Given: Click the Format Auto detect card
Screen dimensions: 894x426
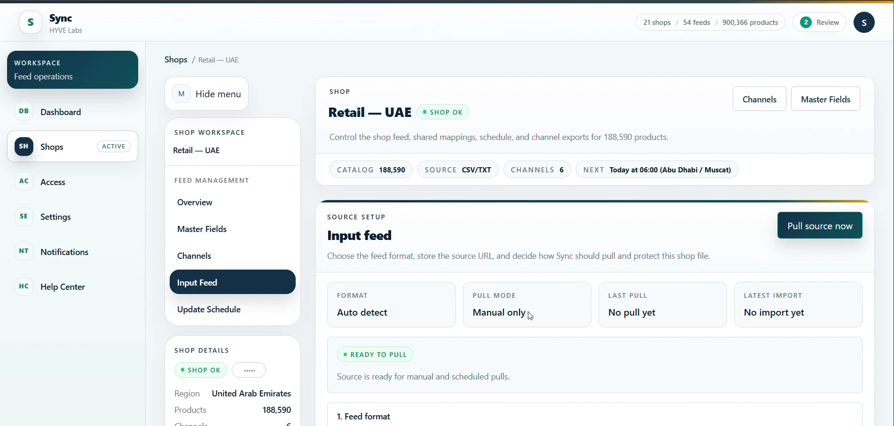Looking at the screenshot, I should pos(391,305).
